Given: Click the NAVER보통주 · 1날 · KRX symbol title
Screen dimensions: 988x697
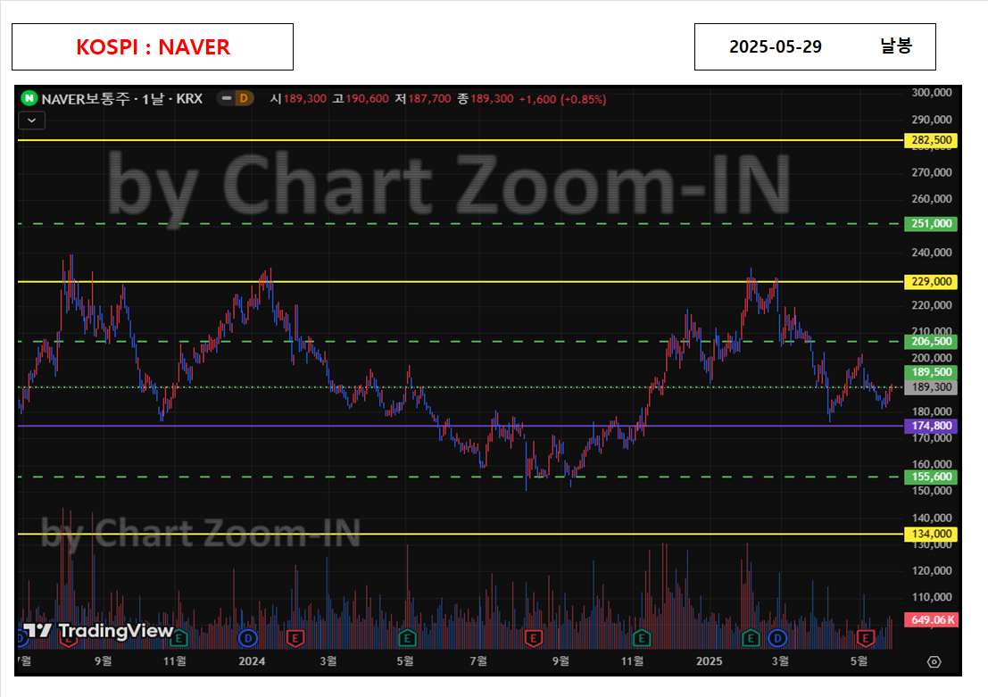Looking at the screenshot, I should click(121, 99).
